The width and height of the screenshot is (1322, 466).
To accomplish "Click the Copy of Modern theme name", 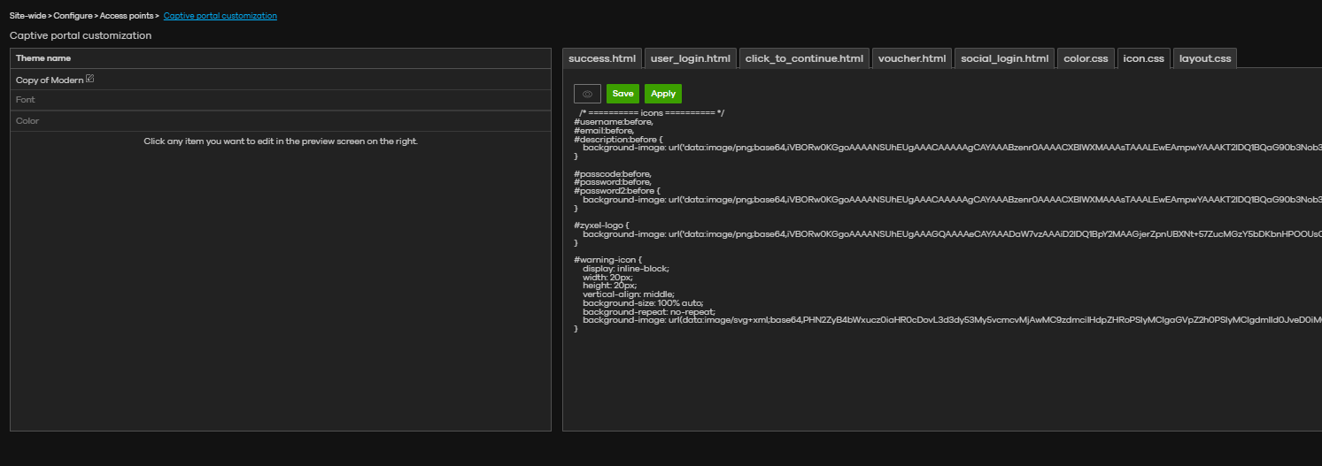I will [50, 80].
